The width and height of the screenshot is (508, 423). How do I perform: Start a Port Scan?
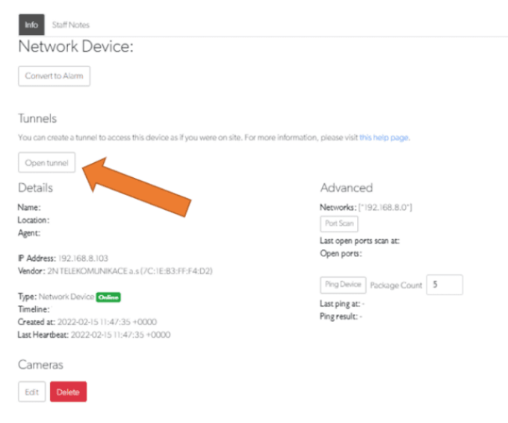coord(339,223)
